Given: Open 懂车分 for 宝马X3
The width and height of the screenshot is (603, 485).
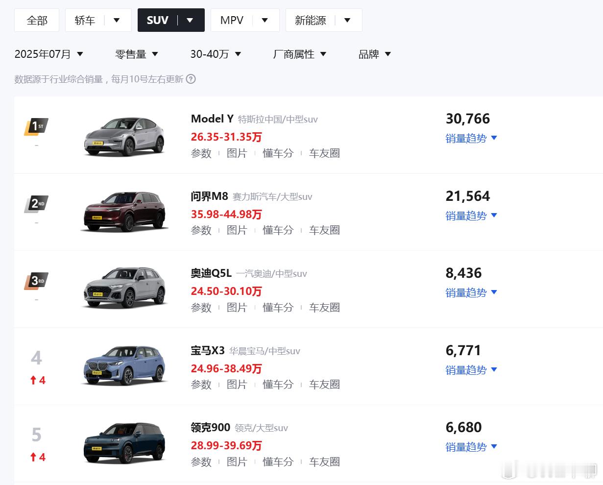Looking at the screenshot, I should (x=278, y=385).
